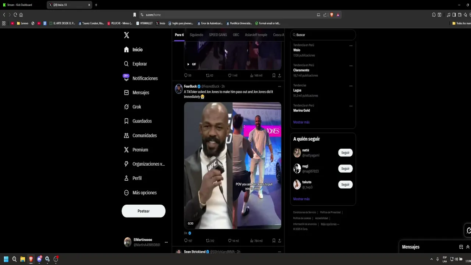Open File Explorer from the taskbar

pyautogui.click(x=22, y=259)
